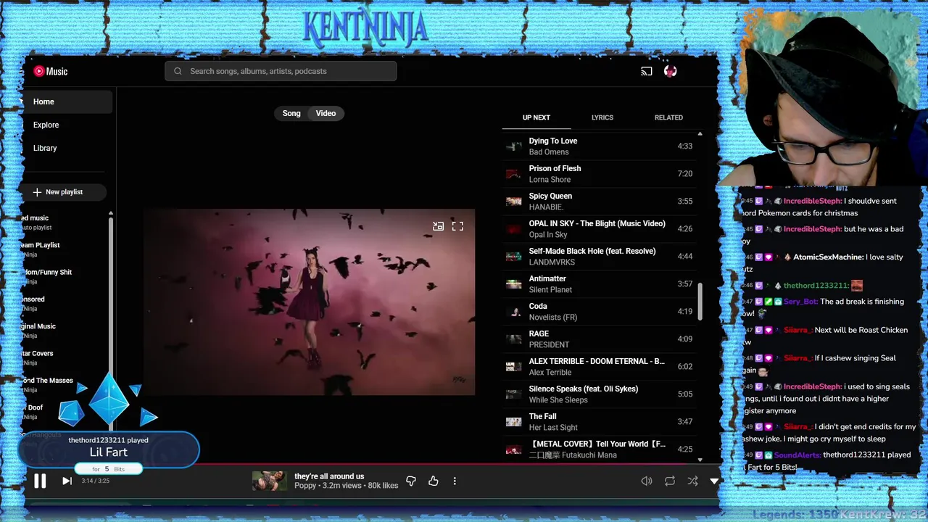This screenshot has width=928, height=522.
Task: Open the cast to device icon
Action: tap(647, 71)
